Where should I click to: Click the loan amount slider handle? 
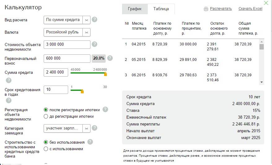coord(105,74)
